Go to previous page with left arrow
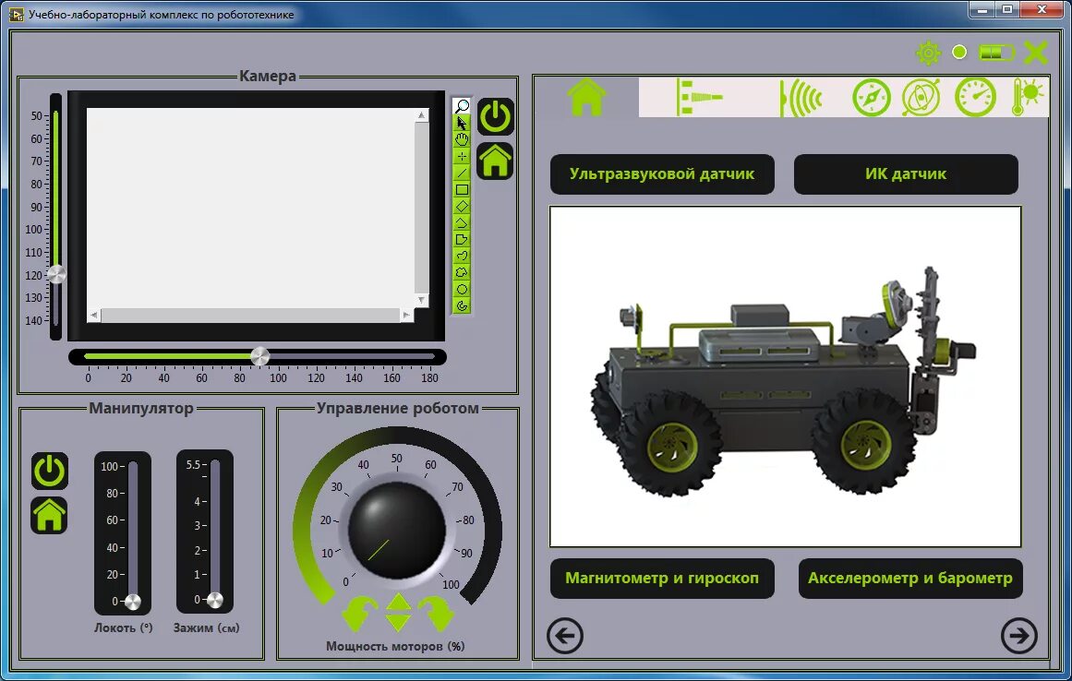 [565, 635]
